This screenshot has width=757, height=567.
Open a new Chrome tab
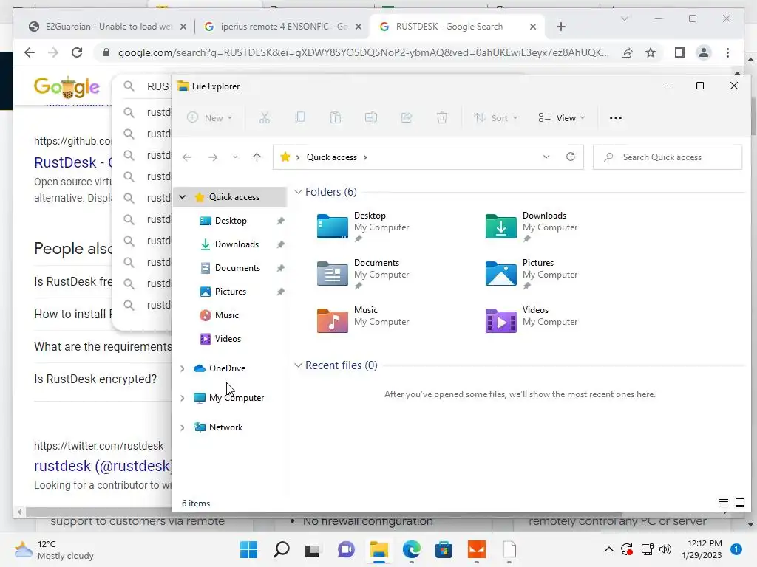[x=560, y=27]
